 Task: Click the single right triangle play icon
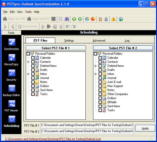43,27
